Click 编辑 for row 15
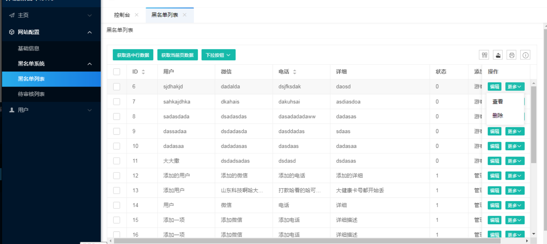Viewport: 547px width, 244px height. coord(495,220)
